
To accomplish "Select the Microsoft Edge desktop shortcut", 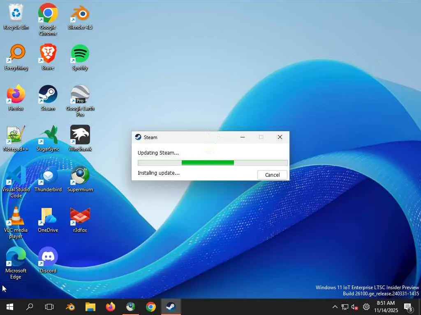I will tap(16, 263).
